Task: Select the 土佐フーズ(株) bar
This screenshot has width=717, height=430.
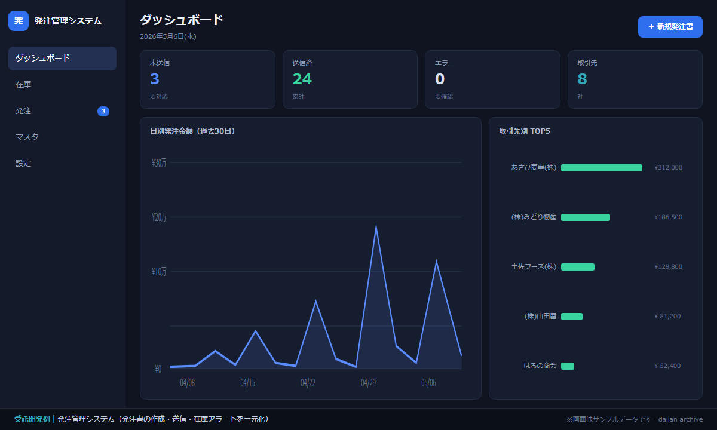Action: pos(578,267)
